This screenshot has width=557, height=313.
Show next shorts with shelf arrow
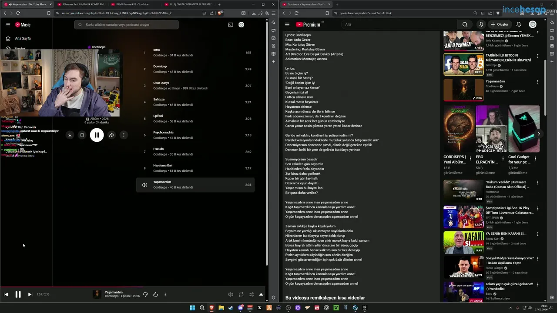click(539, 134)
